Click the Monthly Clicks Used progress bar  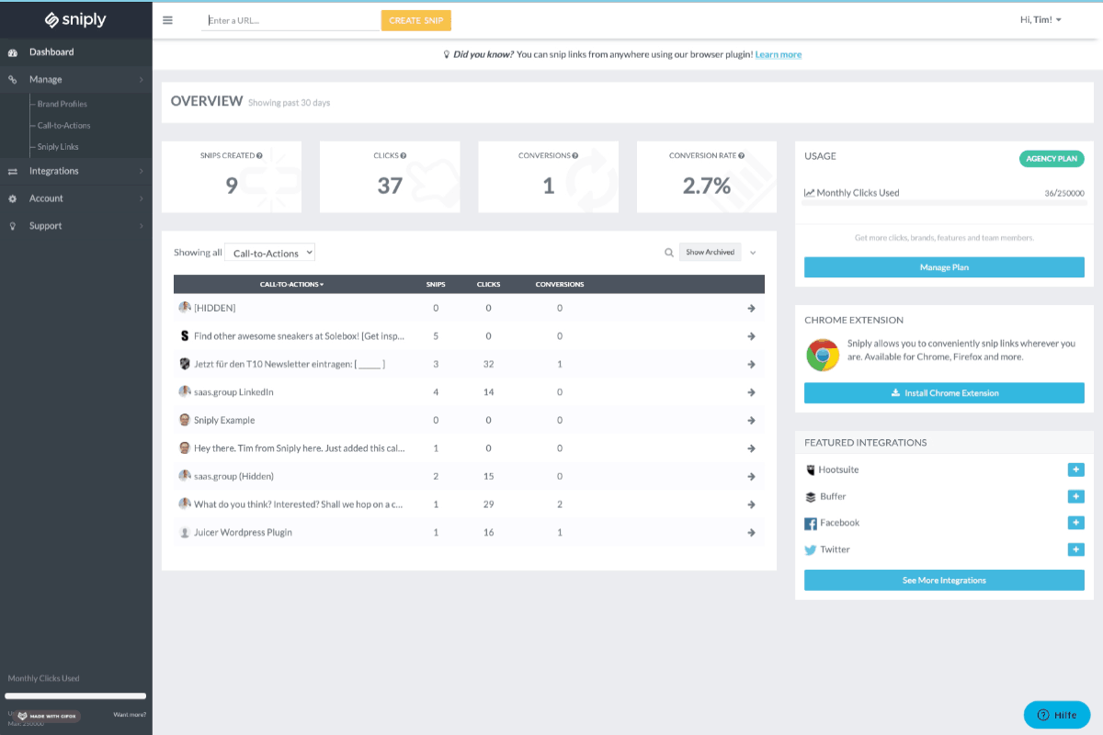coord(75,695)
